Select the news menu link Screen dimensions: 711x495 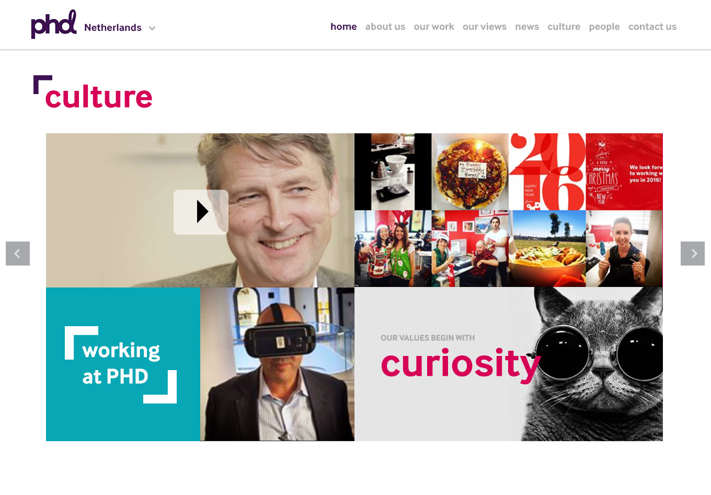pyautogui.click(x=527, y=27)
